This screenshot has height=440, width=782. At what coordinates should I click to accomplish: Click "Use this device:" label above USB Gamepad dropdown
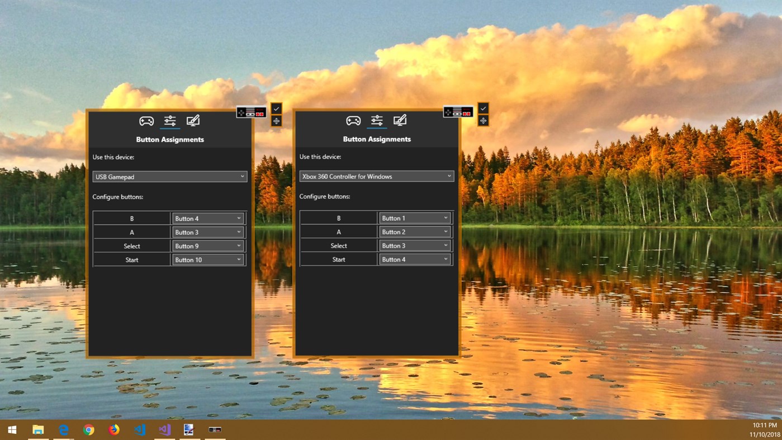pos(113,158)
